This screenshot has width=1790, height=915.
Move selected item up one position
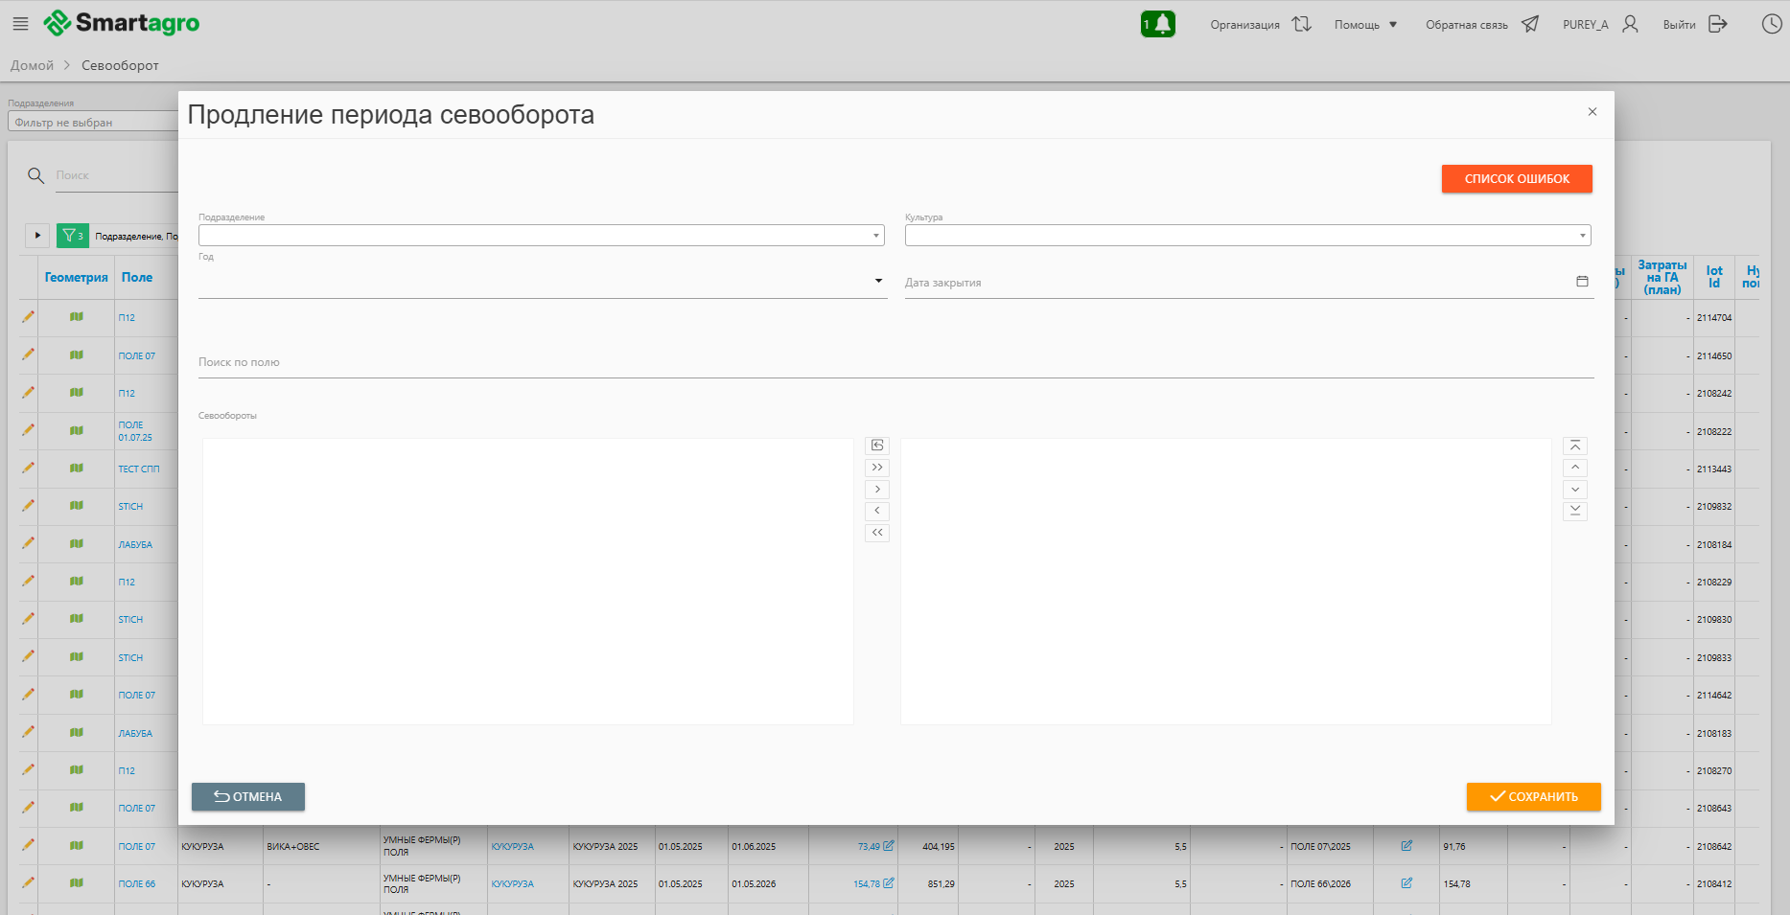[x=1574, y=468]
